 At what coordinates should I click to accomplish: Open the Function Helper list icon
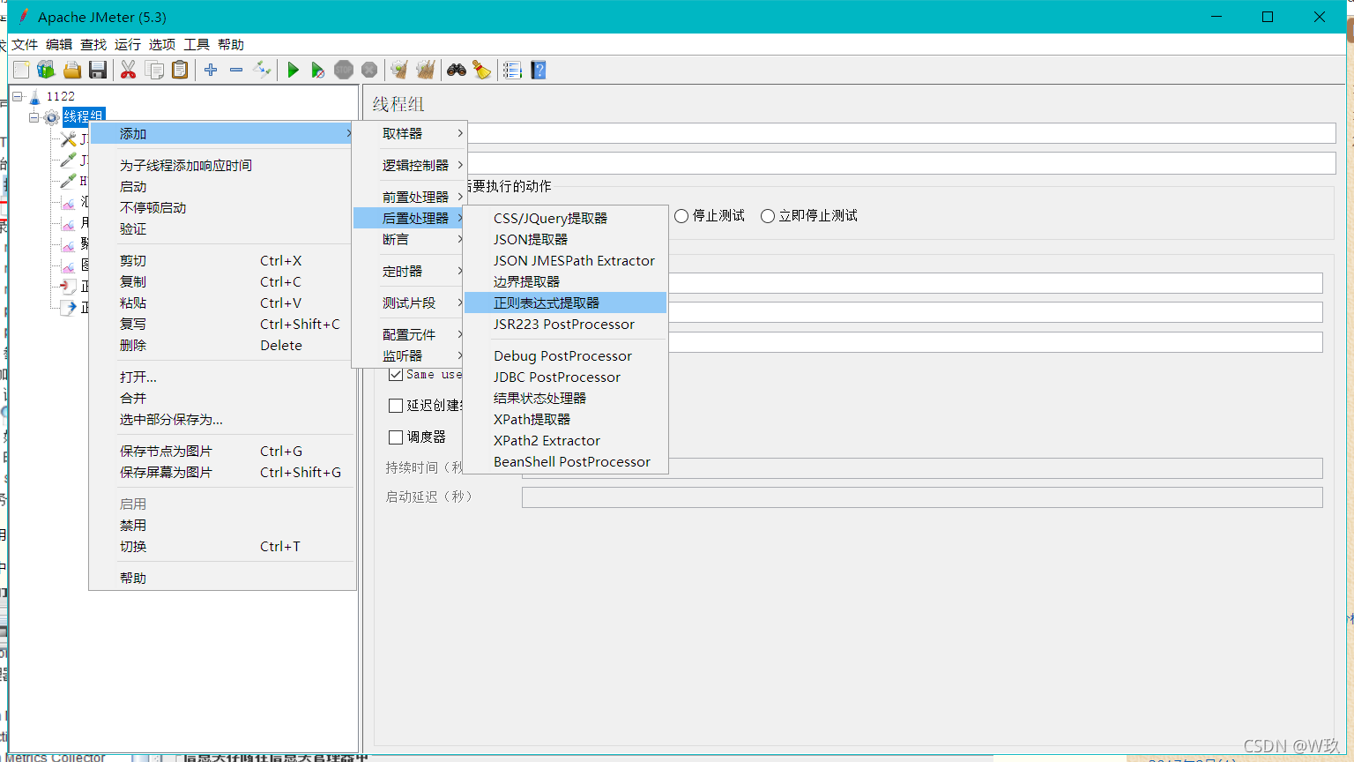[x=512, y=70]
